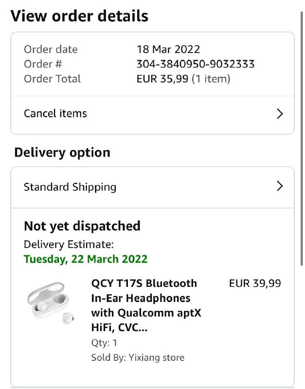This screenshot has width=305, height=389.
Task: Click the chevron next to Cancel items
Action: coord(280,114)
